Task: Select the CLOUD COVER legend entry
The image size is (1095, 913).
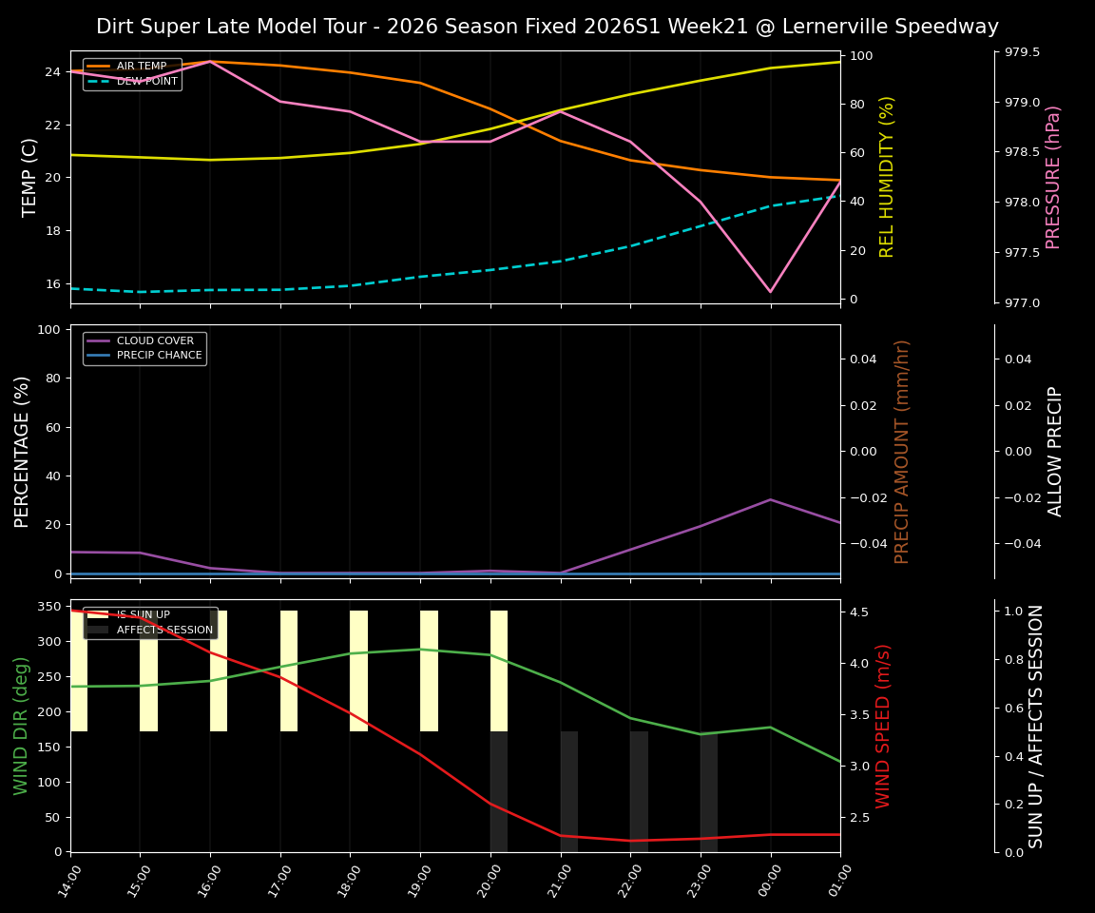Action: tap(154, 340)
